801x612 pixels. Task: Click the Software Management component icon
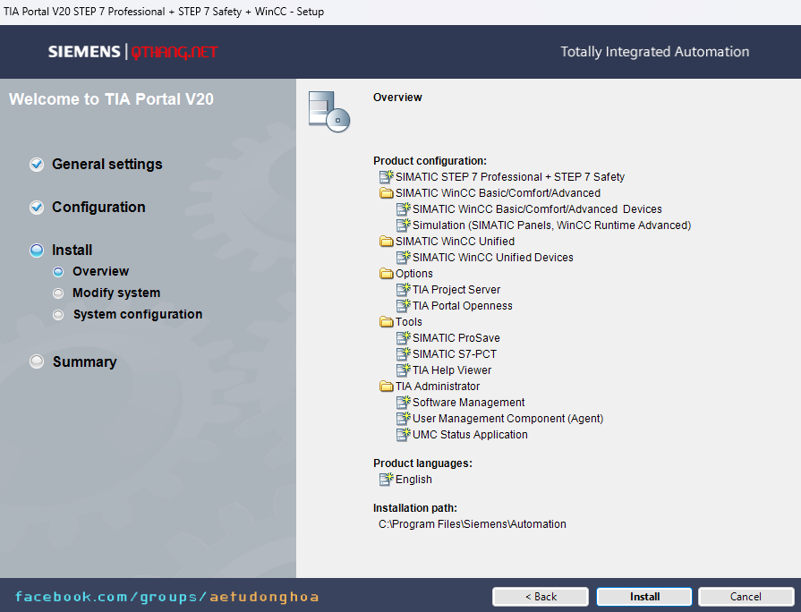(403, 403)
